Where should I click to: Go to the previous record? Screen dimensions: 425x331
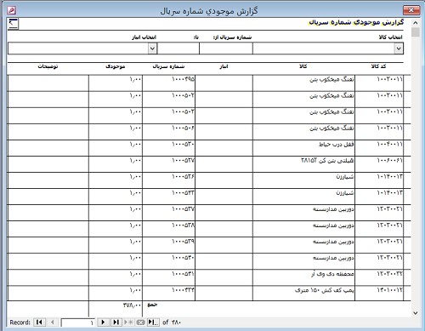point(52,322)
